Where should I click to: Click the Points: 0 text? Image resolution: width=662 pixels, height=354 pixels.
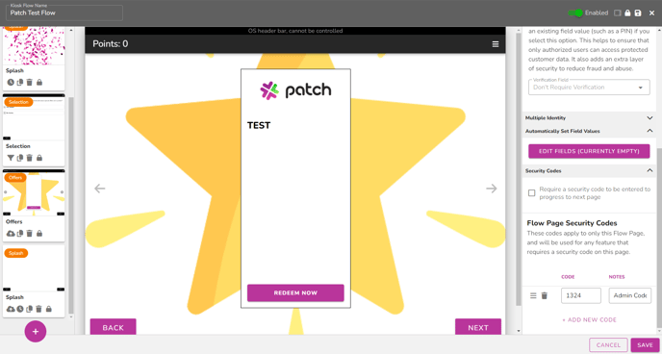coord(111,44)
